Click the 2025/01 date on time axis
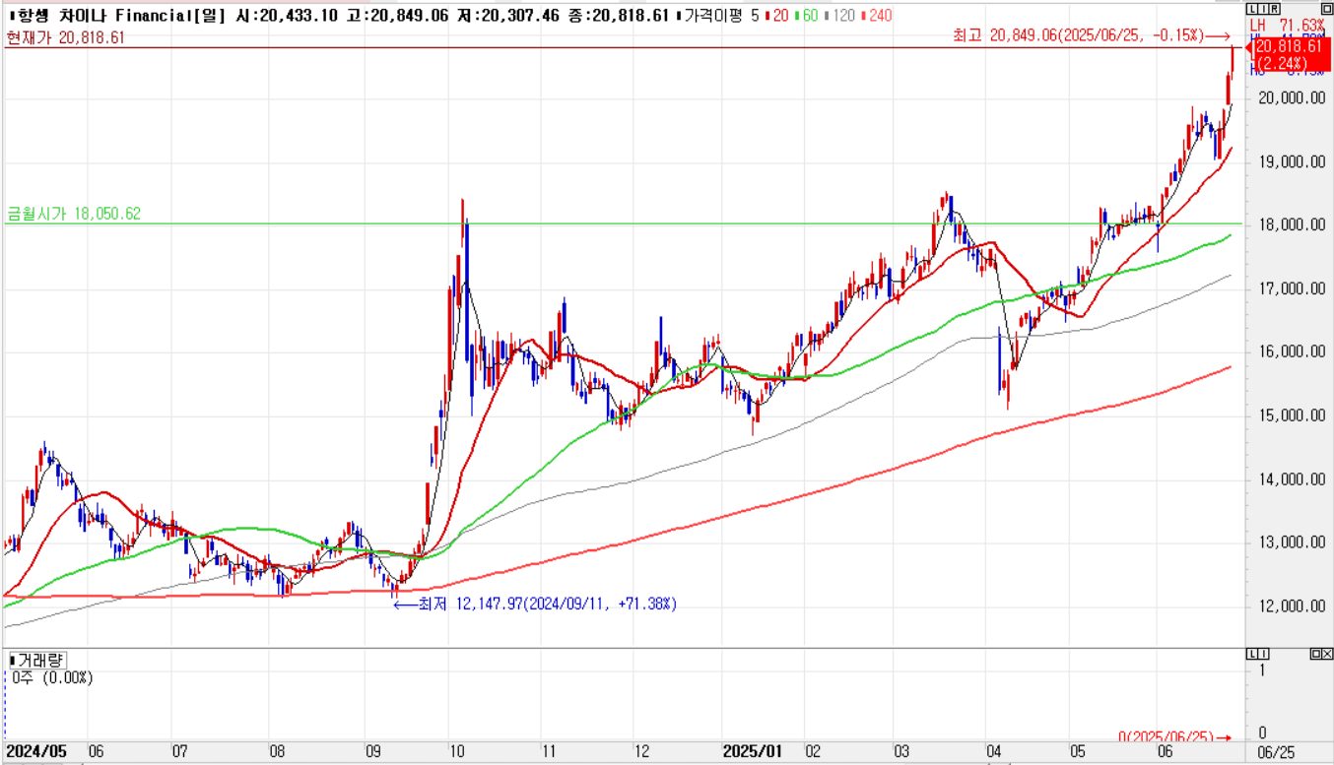The width and height of the screenshot is (1334, 765). 753,751
